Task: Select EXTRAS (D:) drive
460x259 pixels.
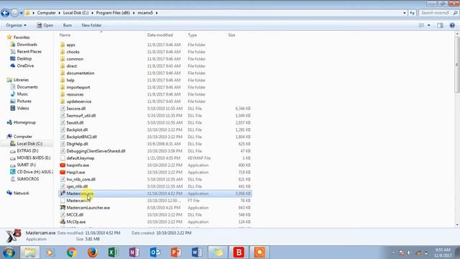Action: pyautogui.click(x=27, y=150)
